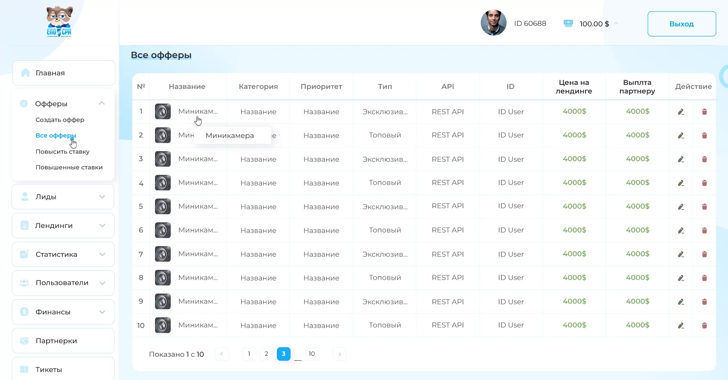Delete offer in row 2

(705, 135)
